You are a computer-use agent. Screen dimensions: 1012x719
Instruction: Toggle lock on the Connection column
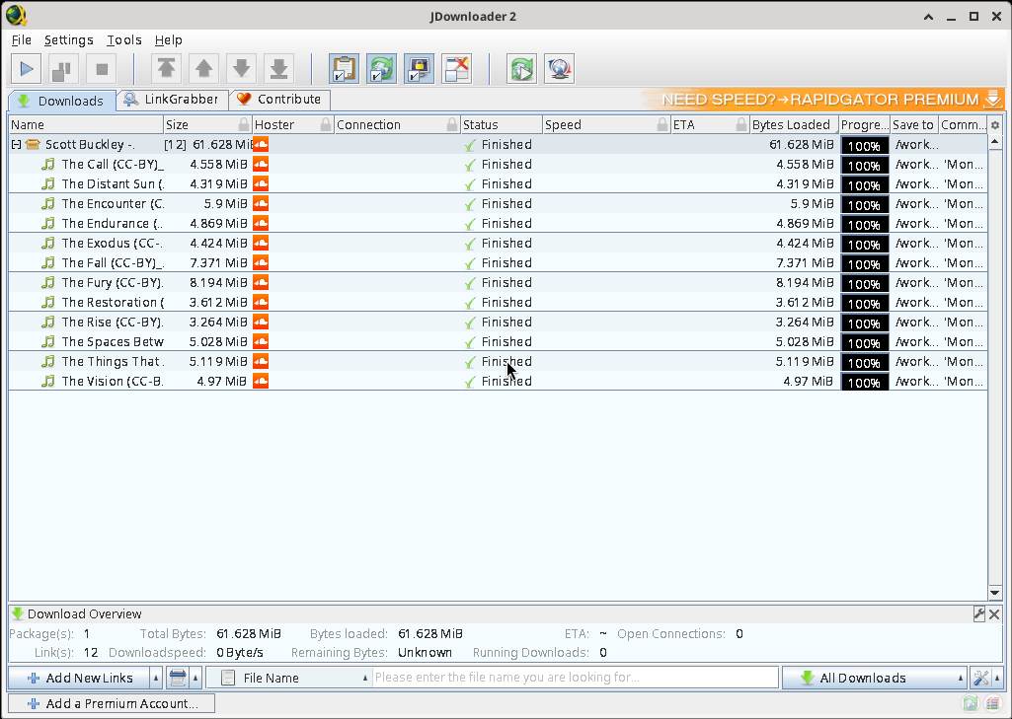coord(452,124)
